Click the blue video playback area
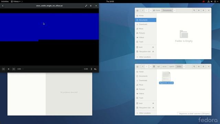 49,27
